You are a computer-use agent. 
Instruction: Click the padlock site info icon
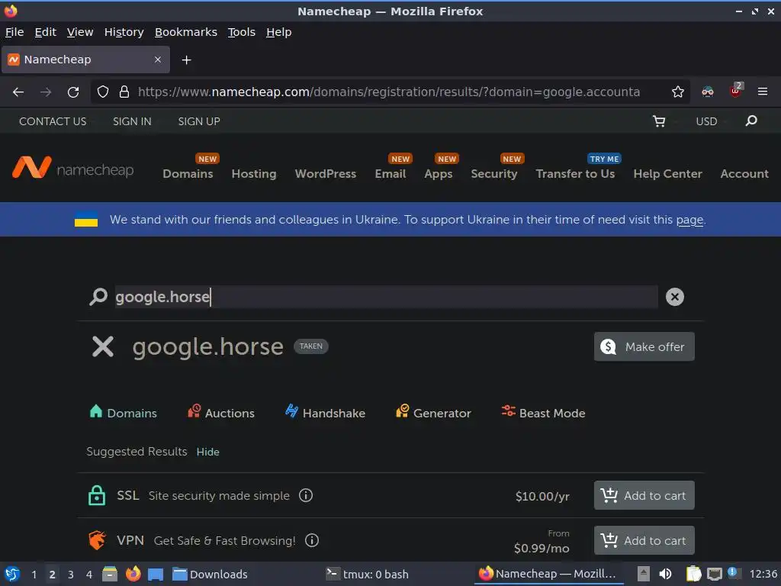[124, 92]
